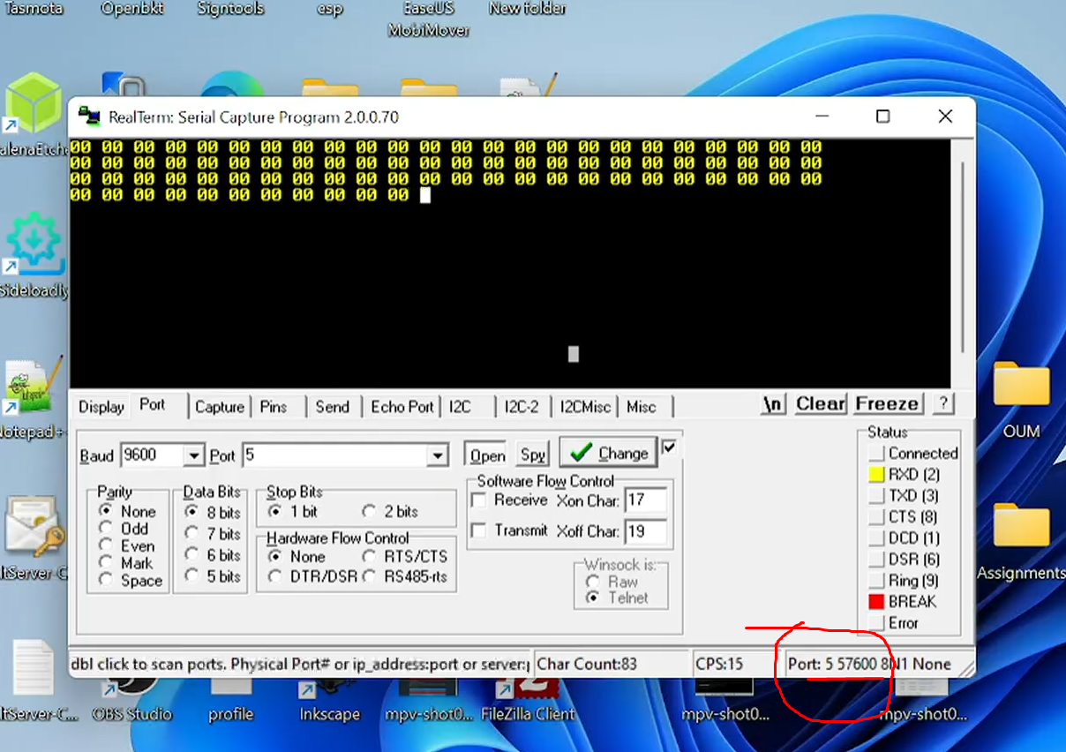Choose Telnet Winsock mode radio button

click(592, 598)
